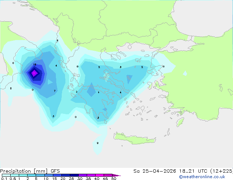Click the "50" legend label
233x180 pixels.
tap(114, 179)
